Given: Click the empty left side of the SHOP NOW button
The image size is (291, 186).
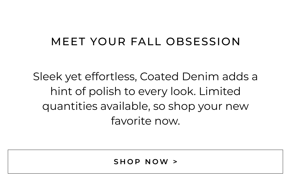Looking at the screenshot, I should point(54,162).
